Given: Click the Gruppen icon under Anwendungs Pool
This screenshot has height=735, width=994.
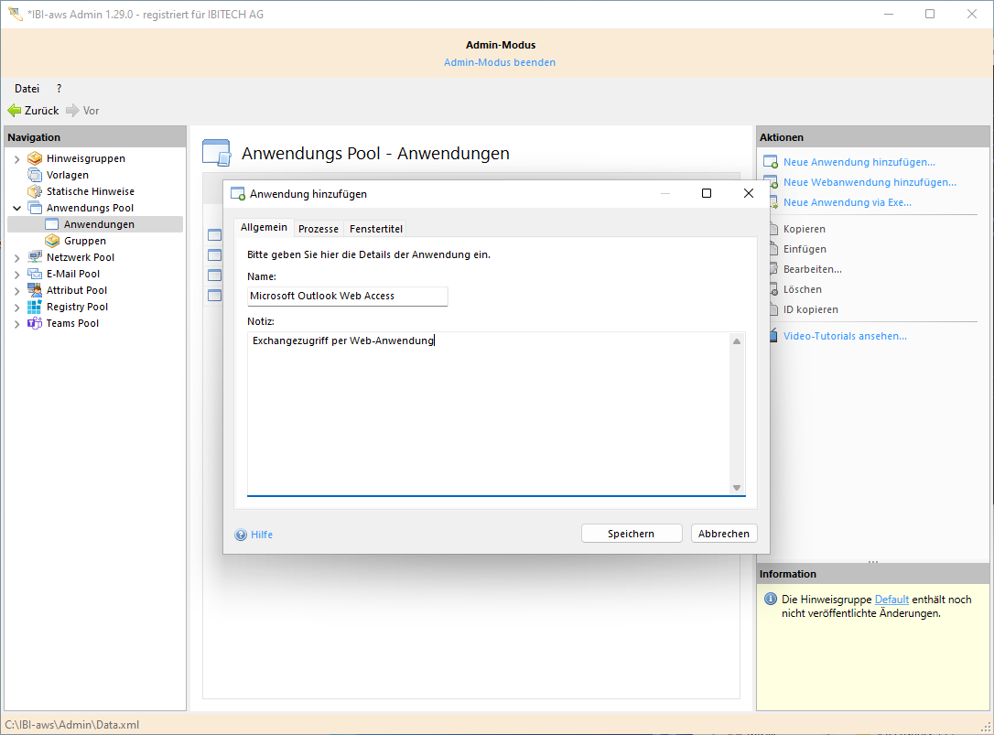Looking at the screenshot, I should (52, 241).
